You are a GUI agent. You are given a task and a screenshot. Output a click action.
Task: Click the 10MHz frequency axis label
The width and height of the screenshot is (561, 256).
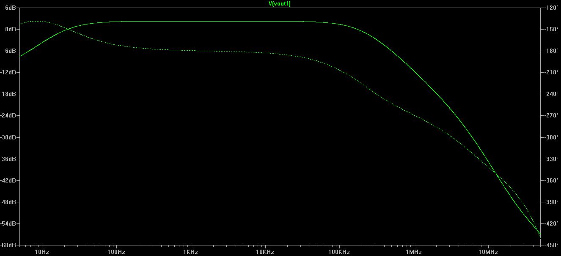tap(488, 252)
